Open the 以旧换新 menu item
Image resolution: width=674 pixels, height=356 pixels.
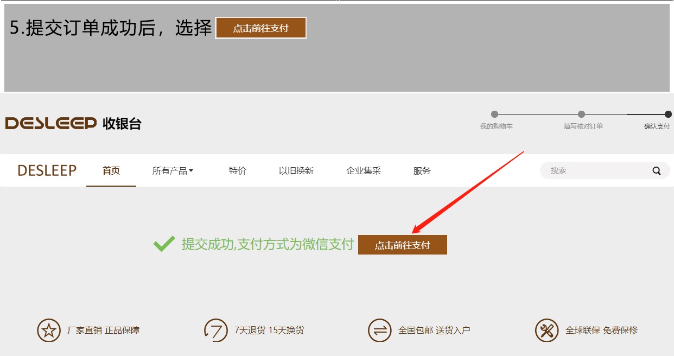tap(296, 171)
